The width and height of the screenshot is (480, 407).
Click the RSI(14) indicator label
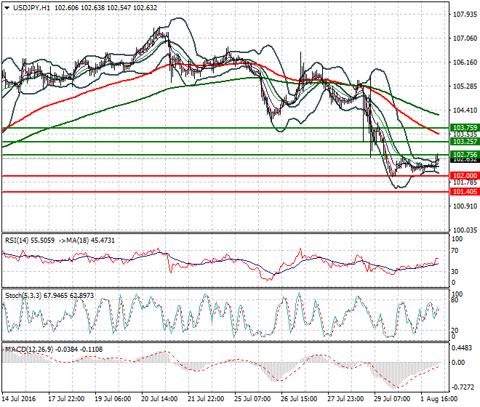point(30,241)
